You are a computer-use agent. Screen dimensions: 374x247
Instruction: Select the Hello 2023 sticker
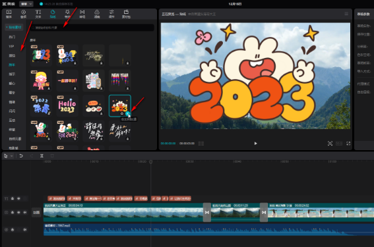67,106
